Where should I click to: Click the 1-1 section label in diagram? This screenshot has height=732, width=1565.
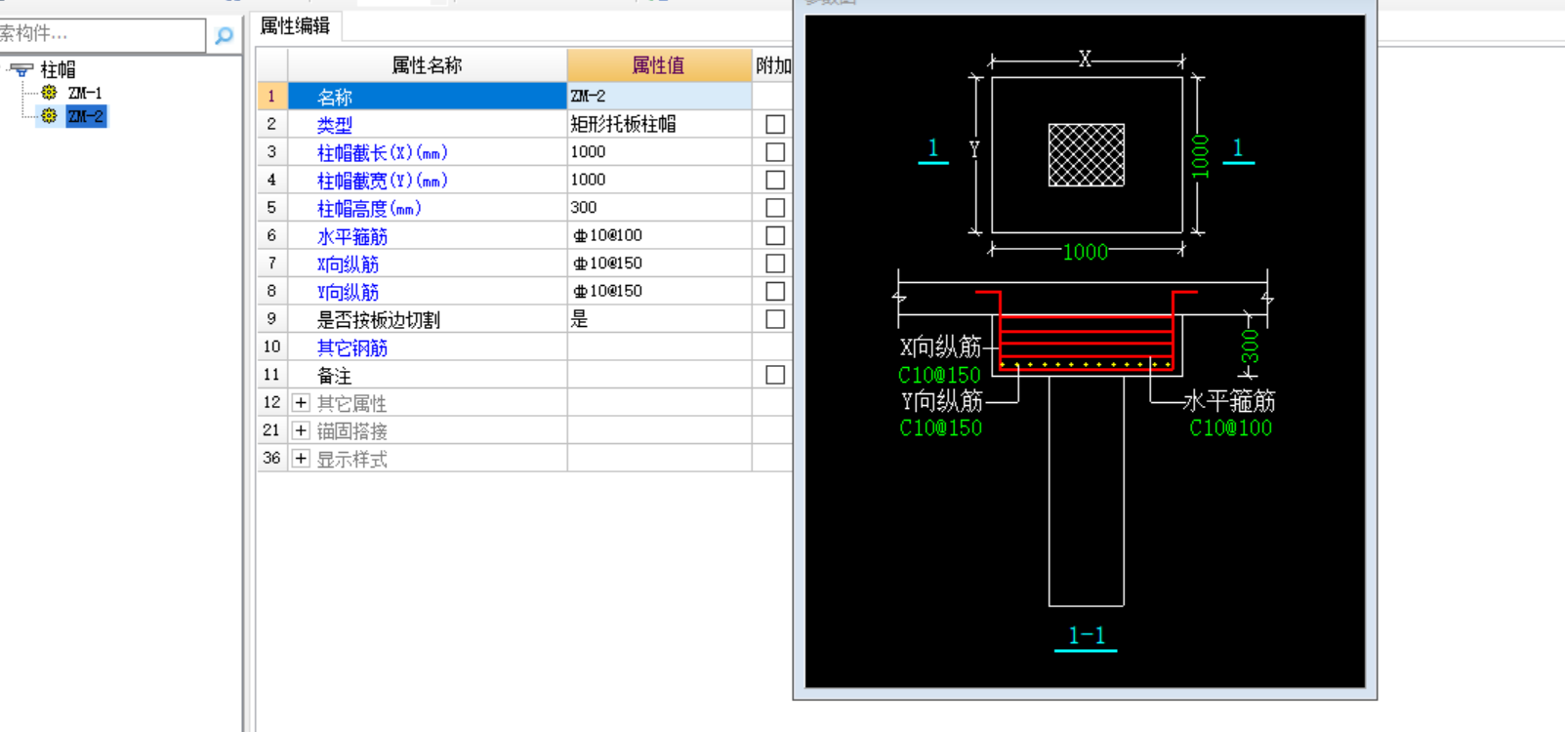1087,636
